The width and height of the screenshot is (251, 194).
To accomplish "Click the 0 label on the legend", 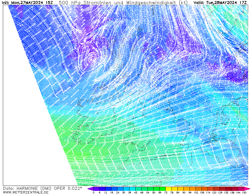I will (x=93, y=192).
